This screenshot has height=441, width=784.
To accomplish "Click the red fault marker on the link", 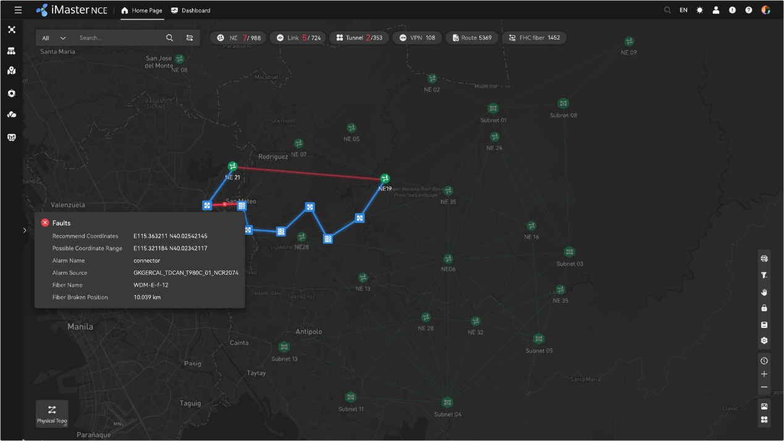I will point(225,204).
